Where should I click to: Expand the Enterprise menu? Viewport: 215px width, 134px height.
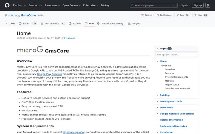(91, 5)
